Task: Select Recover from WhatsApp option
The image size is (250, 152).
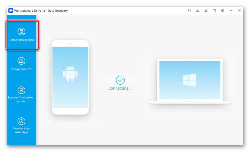Action: (x=21, y=126)
